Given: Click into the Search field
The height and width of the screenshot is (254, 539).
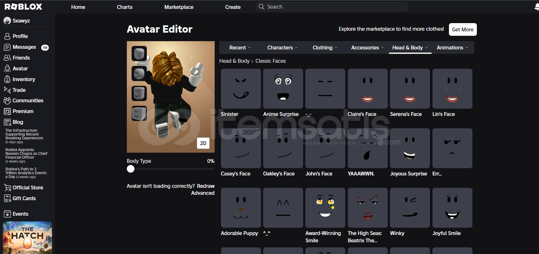Looking at the screenshot, I should point(332,7).
